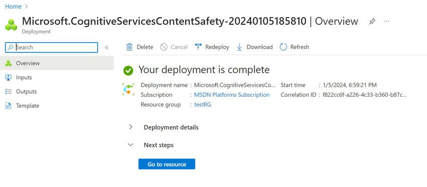The height and width of the screenshot is (187, 427).
Task: Click the start time value 1/5/2024, 6:59:21 PM
Action: point(350,85)
